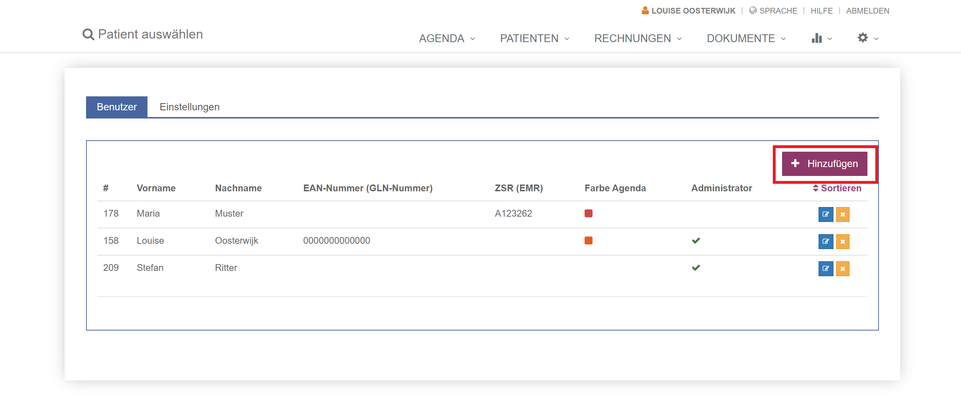The width and height of the screenshot is (961, 409).
Task: Click the Farbe Agenda column header
Action: [615, 188]
